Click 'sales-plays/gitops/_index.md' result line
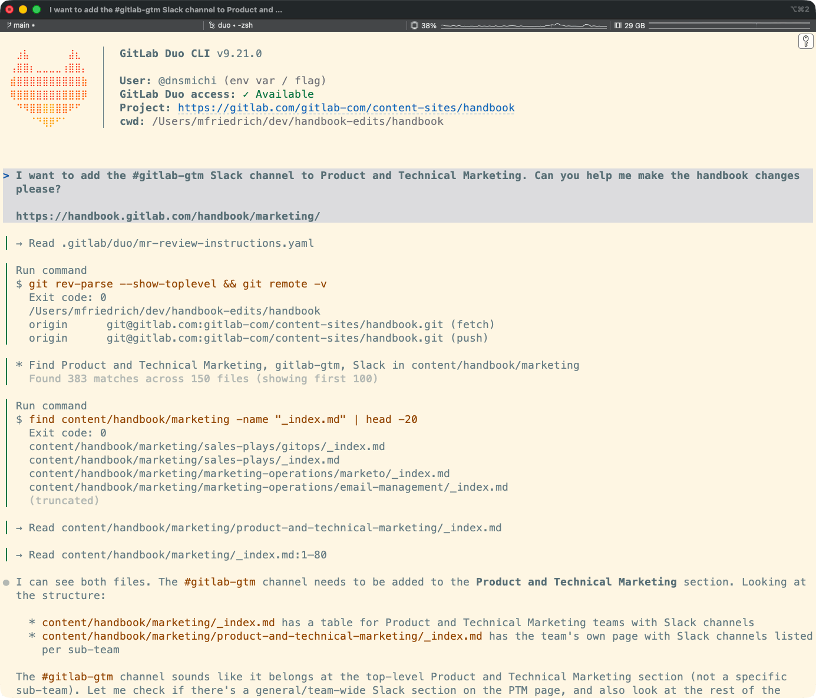 (x=207, y=446)
